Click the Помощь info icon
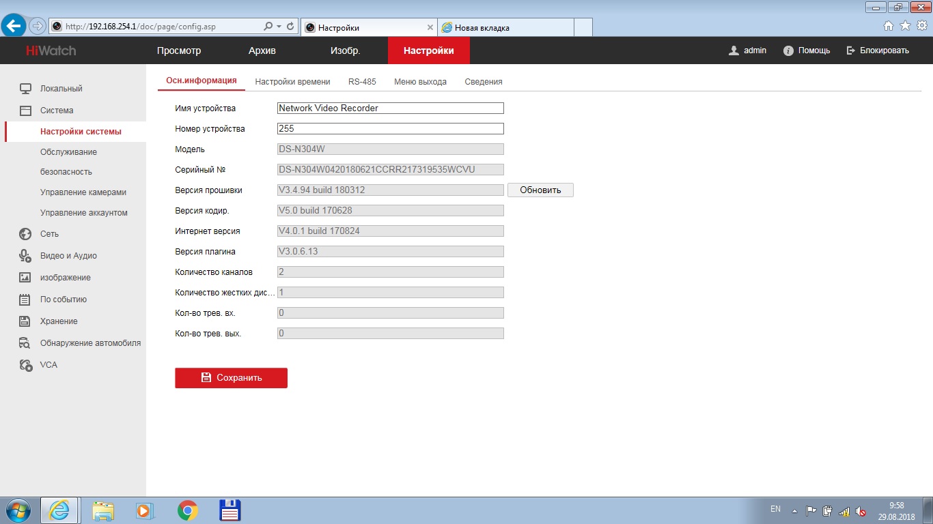This screenshot has height=524, width=933. pos(788,50)
